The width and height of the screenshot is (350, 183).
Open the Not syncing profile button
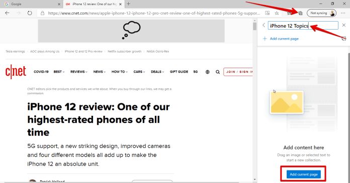322,13
